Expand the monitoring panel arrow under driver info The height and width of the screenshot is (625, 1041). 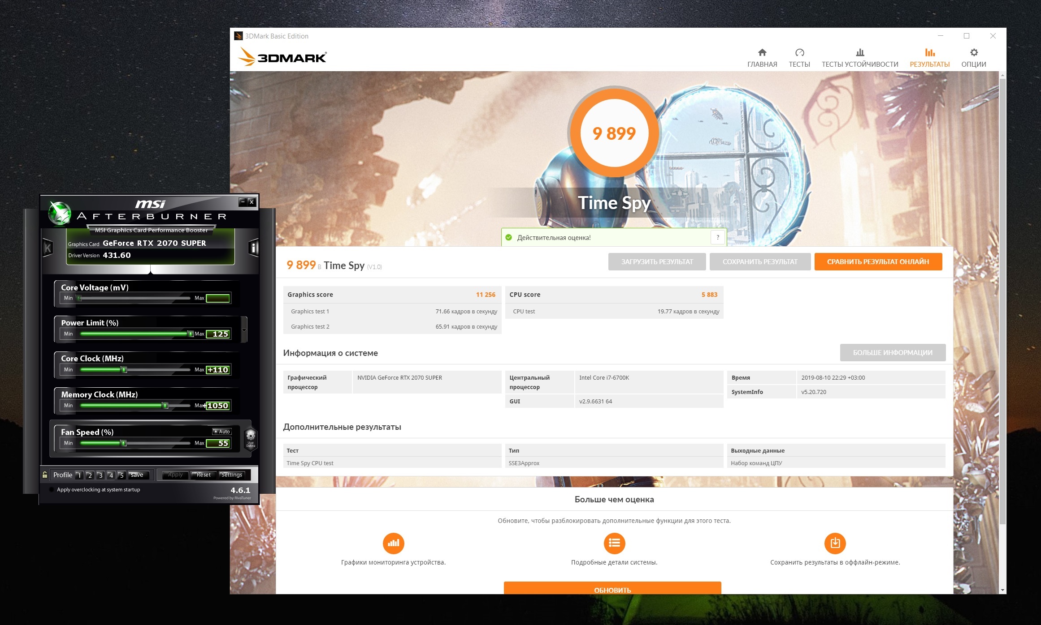[x=151, y=270]
